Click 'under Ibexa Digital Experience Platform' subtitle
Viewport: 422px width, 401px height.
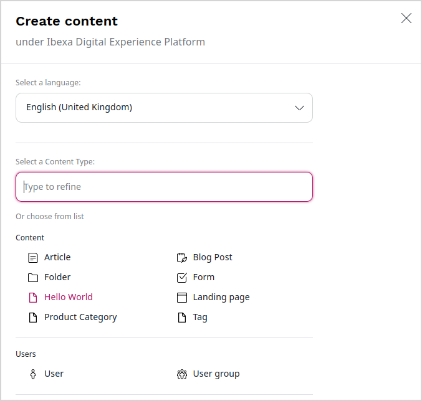[110, 42]
